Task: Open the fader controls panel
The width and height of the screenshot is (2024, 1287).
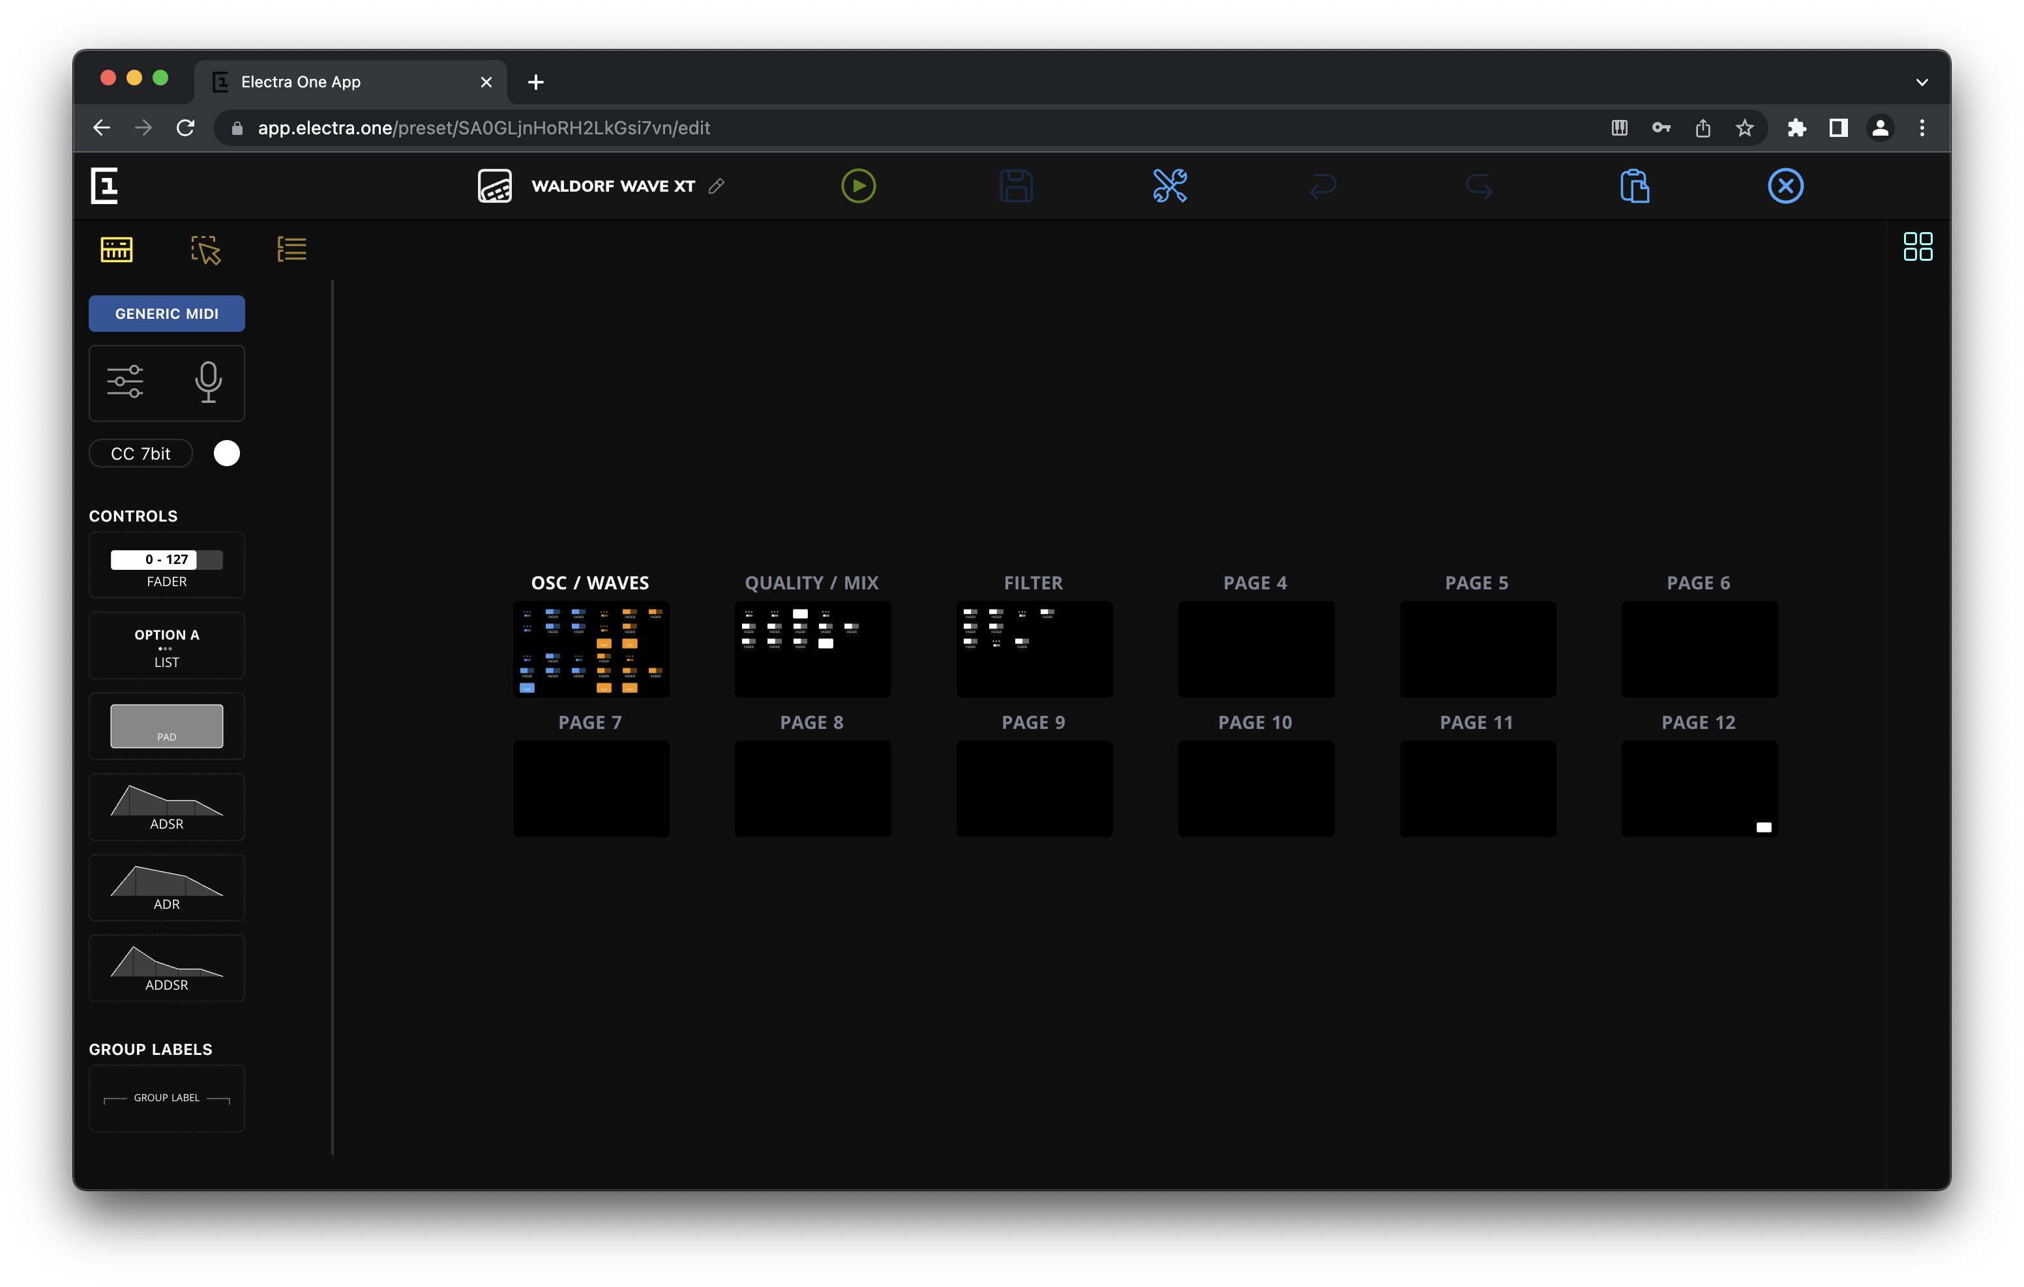Action: pyautogui.click(x=126, y=383)
